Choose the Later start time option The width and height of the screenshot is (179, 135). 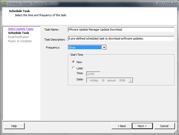pos(74,68)
